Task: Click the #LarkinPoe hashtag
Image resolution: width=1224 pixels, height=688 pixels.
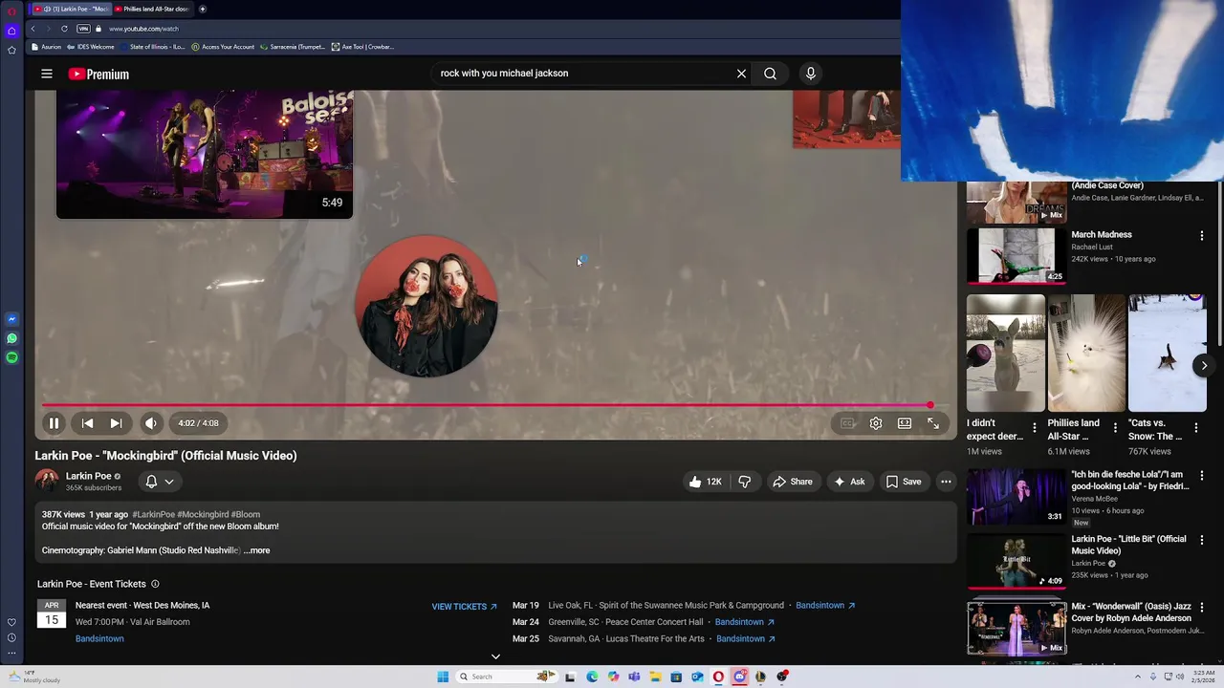Action: point(153,514)
